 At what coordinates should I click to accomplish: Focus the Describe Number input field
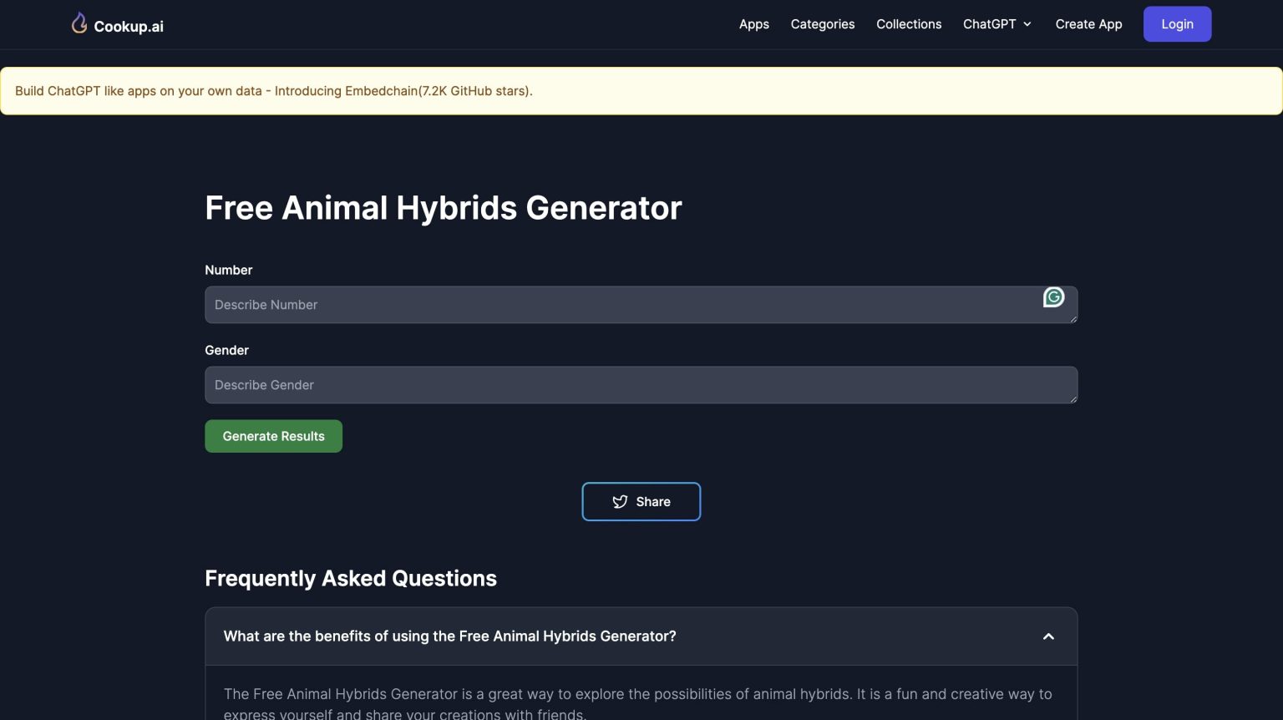641,305
